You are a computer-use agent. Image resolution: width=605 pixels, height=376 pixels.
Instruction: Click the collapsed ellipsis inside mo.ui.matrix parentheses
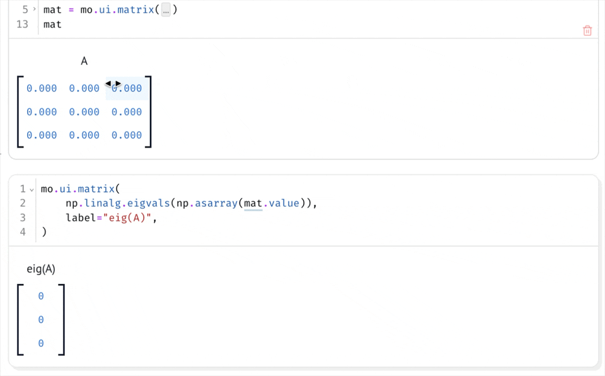(x=166, y=11)
